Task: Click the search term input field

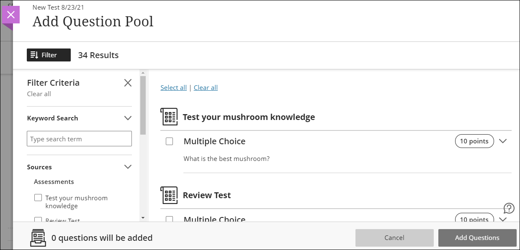Action: click(79, 138)
